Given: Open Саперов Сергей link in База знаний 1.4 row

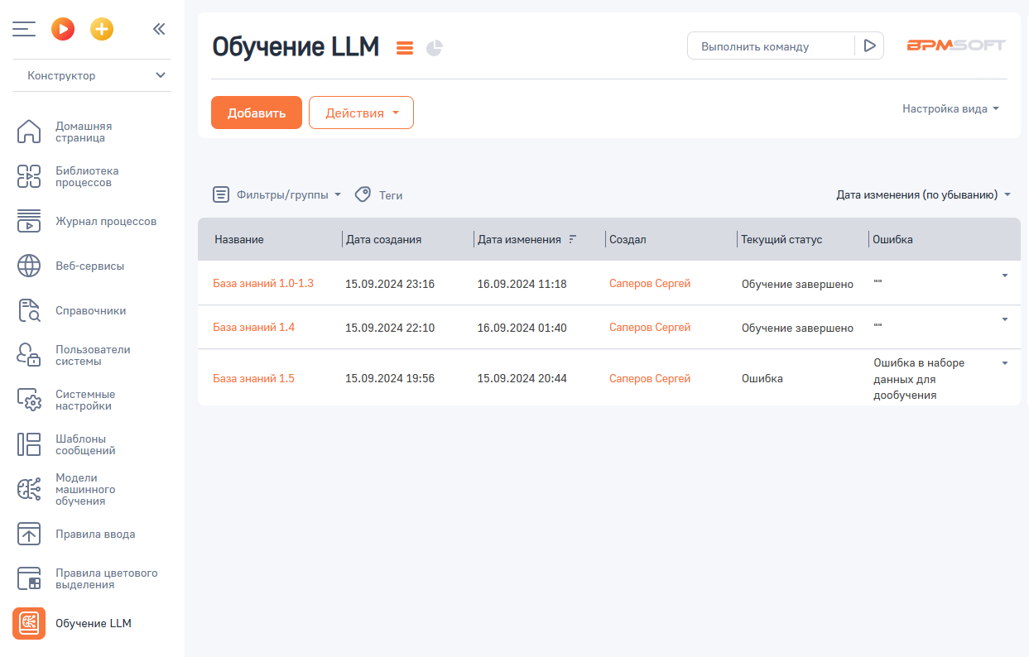Looking at the screenshot, I should click(650, 327).
